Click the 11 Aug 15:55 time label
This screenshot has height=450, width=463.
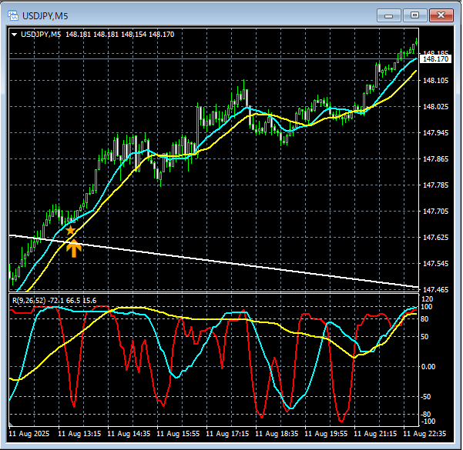[x=178, y=434]
